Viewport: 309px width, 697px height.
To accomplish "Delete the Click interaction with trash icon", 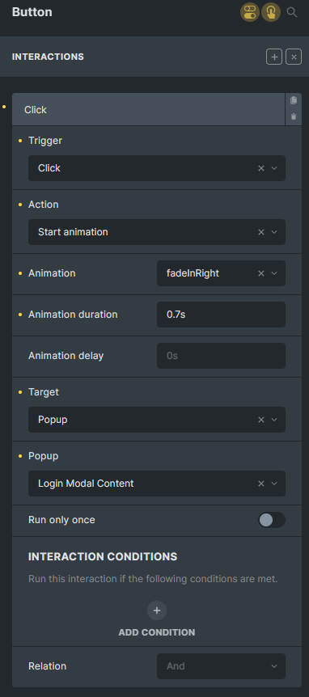I will (294, 116).
